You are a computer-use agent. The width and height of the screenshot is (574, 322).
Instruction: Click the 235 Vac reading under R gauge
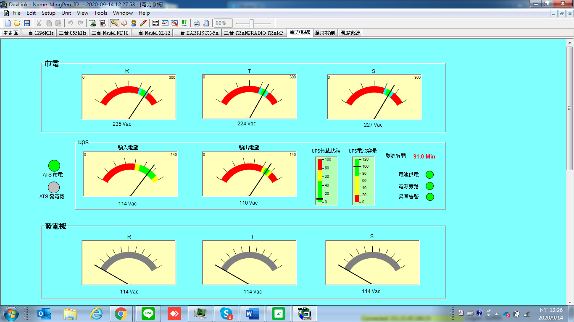(122, 124)
